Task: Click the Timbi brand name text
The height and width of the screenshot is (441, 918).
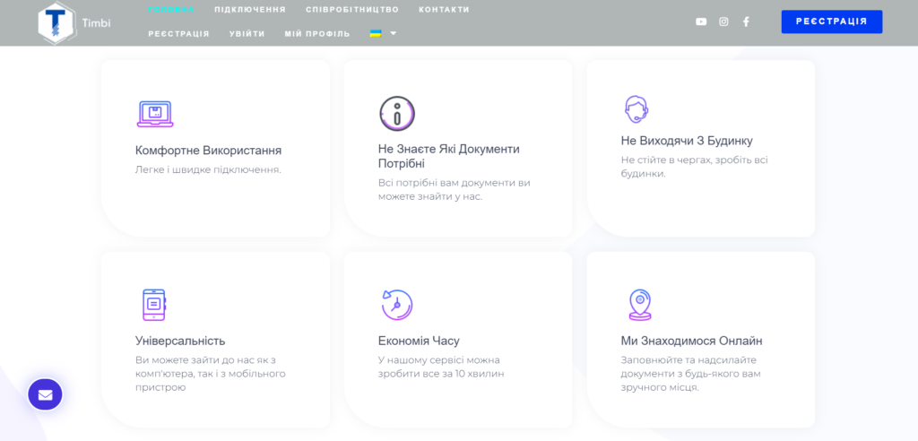Action: click(97, 22)
